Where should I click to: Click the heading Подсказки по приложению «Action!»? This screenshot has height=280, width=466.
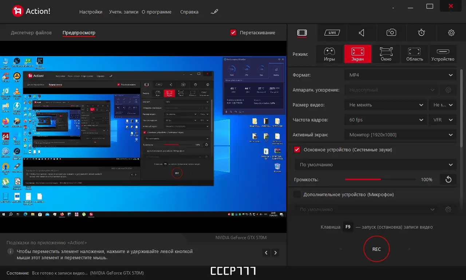pos(47,242)
